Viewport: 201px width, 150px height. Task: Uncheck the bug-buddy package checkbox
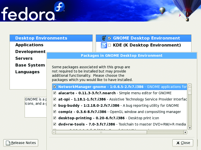(x=55, y=105)
